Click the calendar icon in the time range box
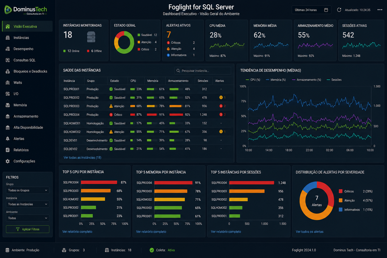The image size is (387, 258). [x=326, y=10]
